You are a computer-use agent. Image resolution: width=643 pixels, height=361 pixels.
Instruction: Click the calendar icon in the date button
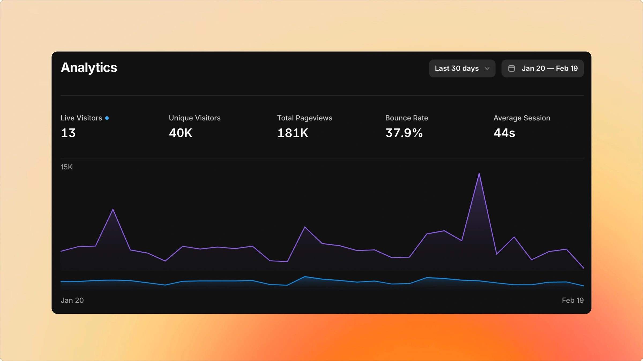point(511,69)
